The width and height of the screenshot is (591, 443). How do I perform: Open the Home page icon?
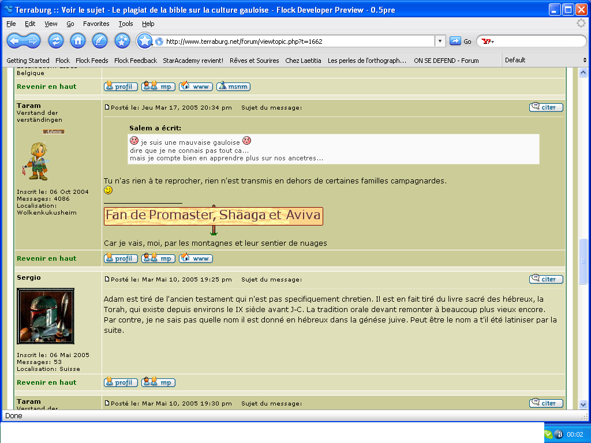point(78,41)
